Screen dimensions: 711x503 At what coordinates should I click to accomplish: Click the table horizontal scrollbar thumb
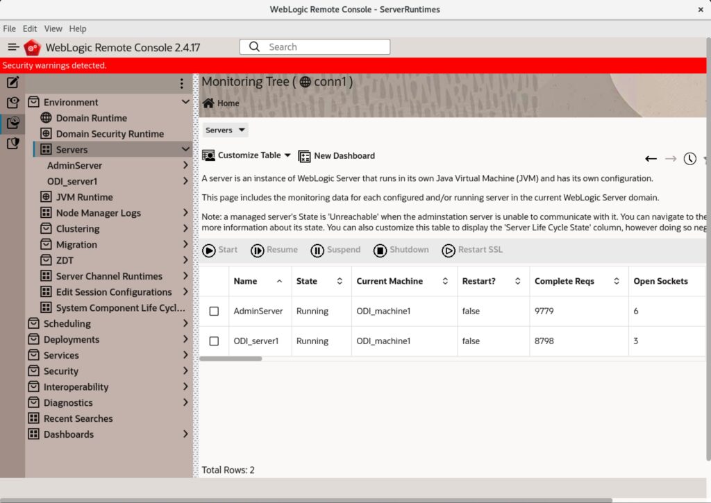(x=231, y=359)
